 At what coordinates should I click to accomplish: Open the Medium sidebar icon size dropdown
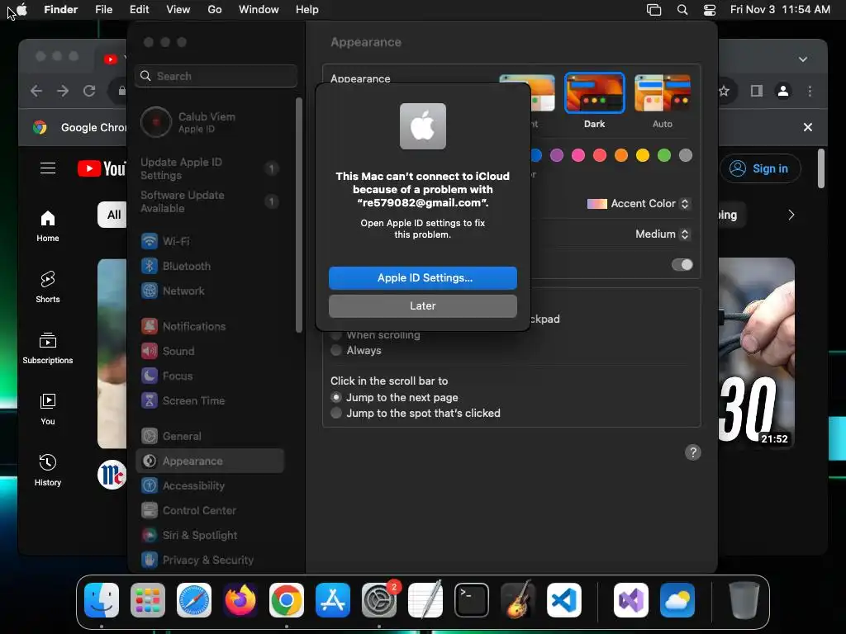pyautogui.click(x=662, y=234)
